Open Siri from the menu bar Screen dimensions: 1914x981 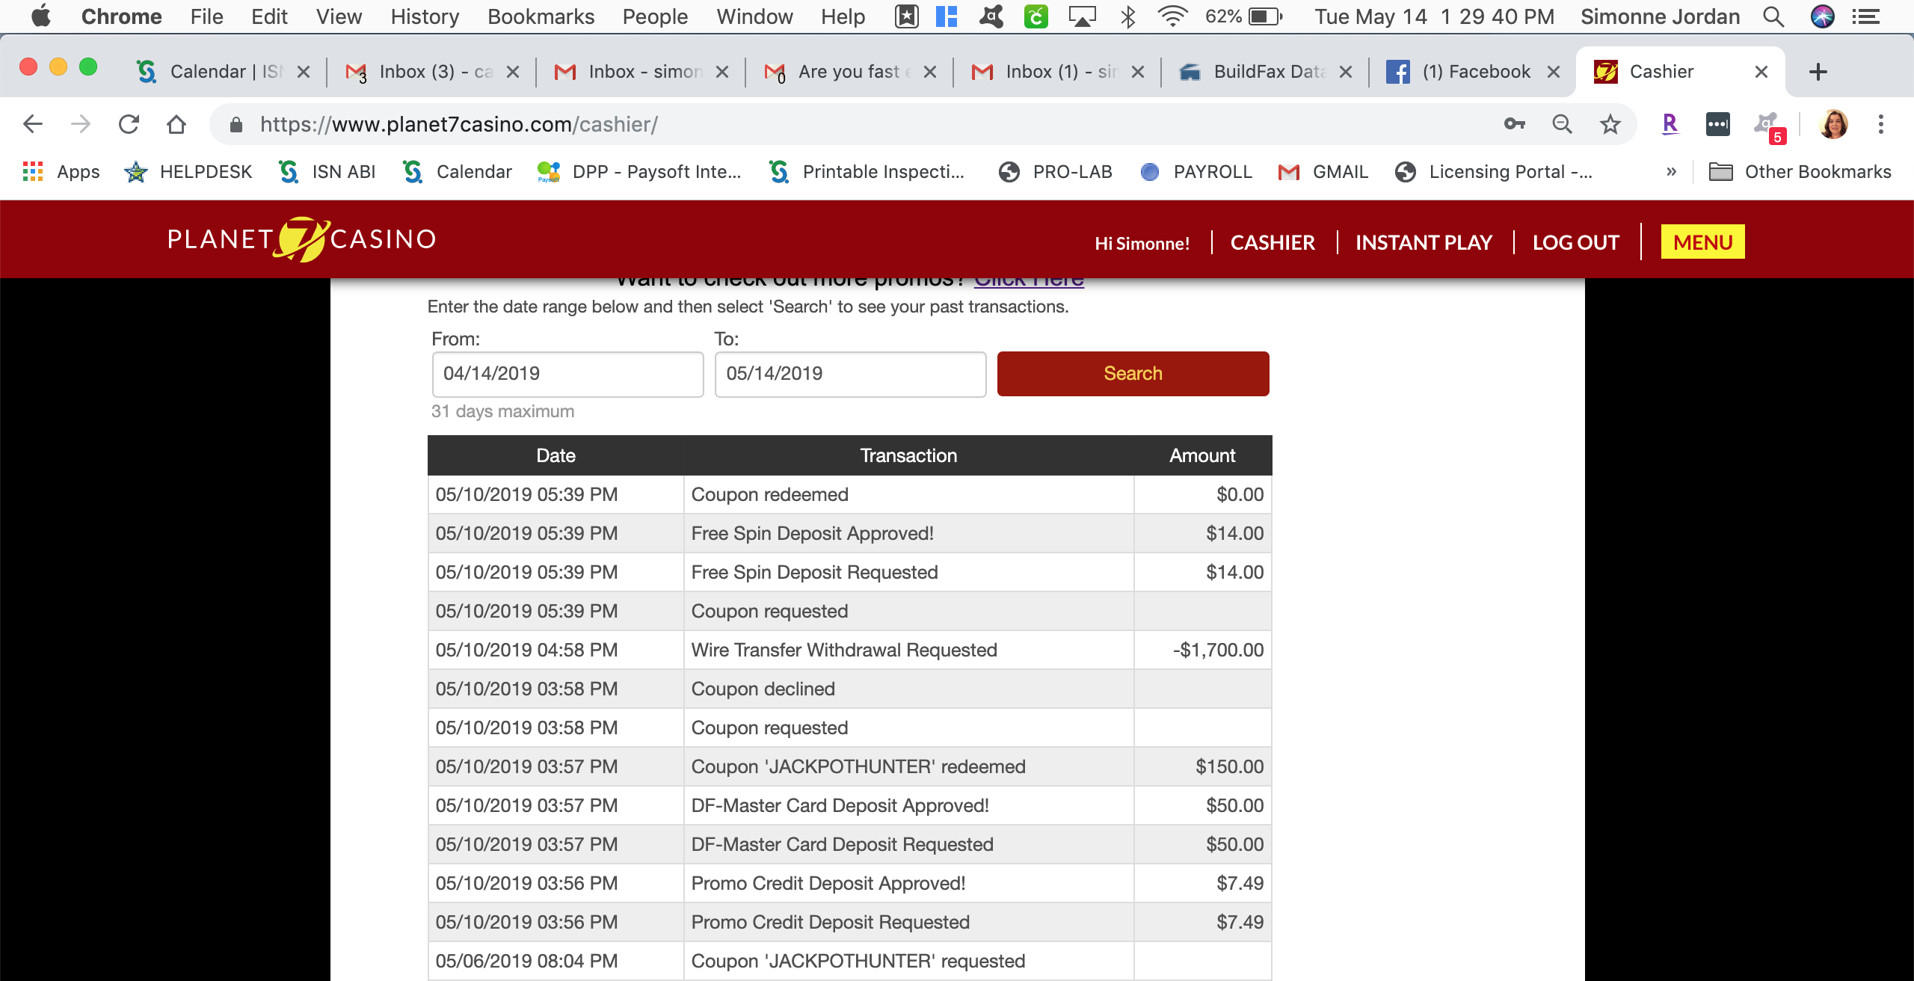pos(1823,16)
